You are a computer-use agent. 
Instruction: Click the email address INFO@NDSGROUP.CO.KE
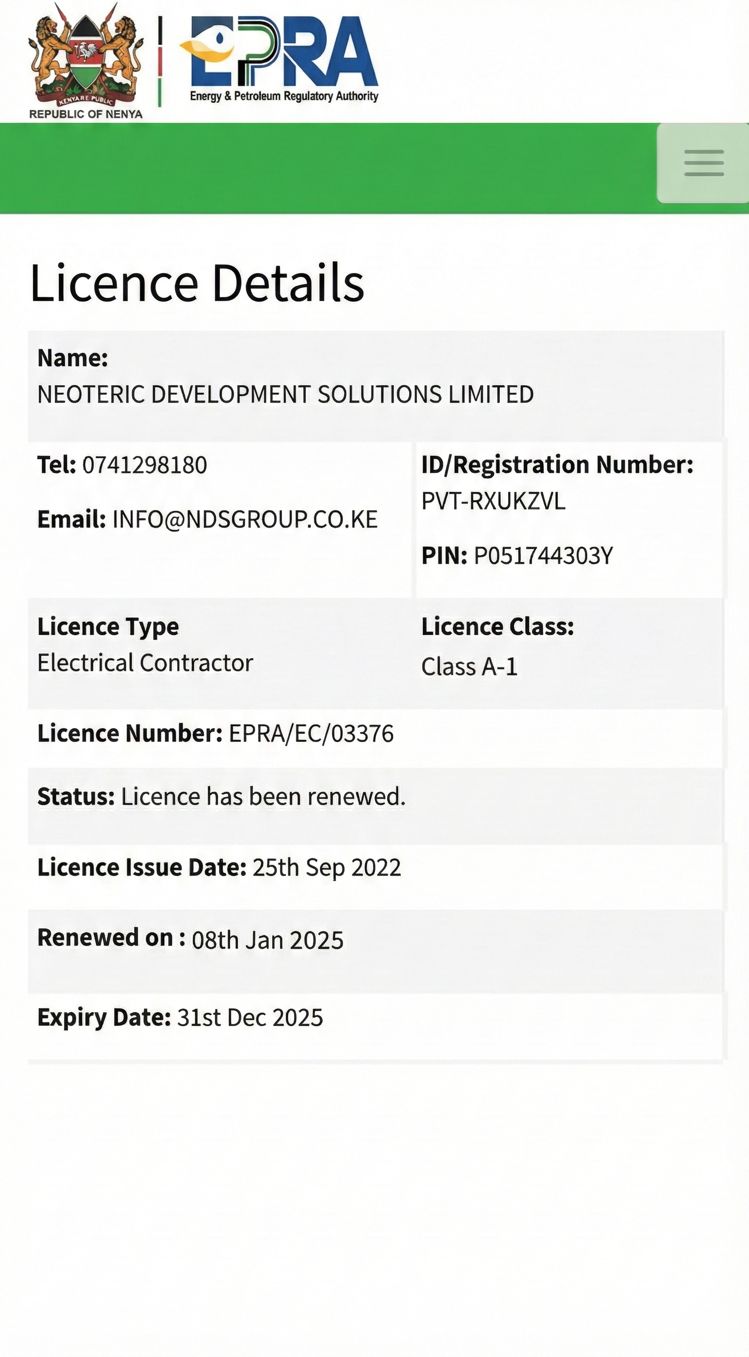click(x=245, y=520)
